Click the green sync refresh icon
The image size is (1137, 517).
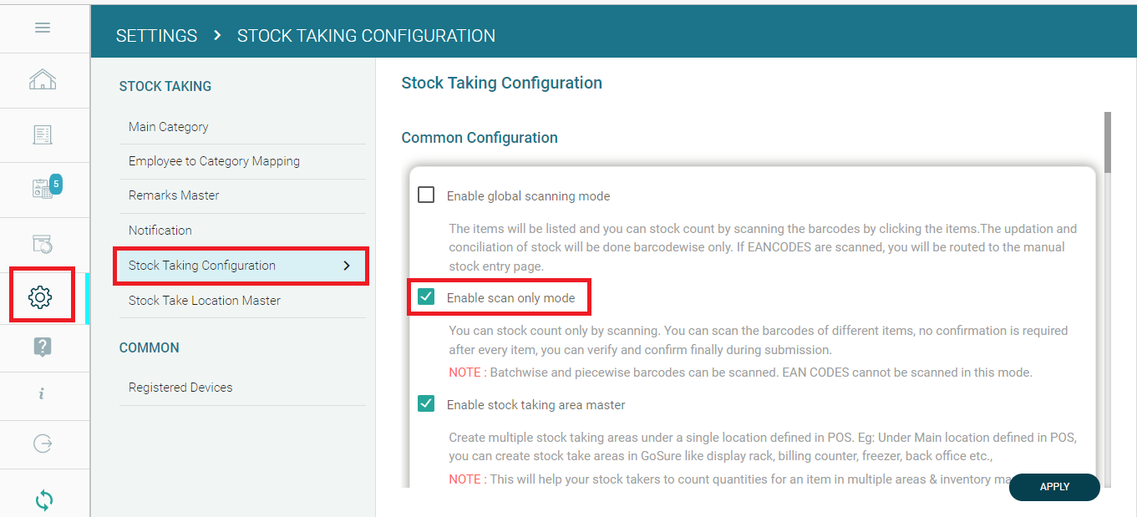43,499
